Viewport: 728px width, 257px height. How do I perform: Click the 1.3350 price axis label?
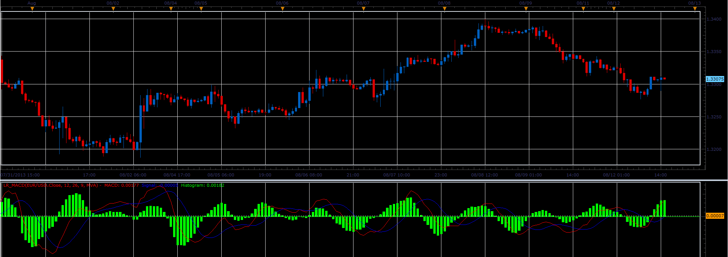pyautogui.click(x=714, y=52)
